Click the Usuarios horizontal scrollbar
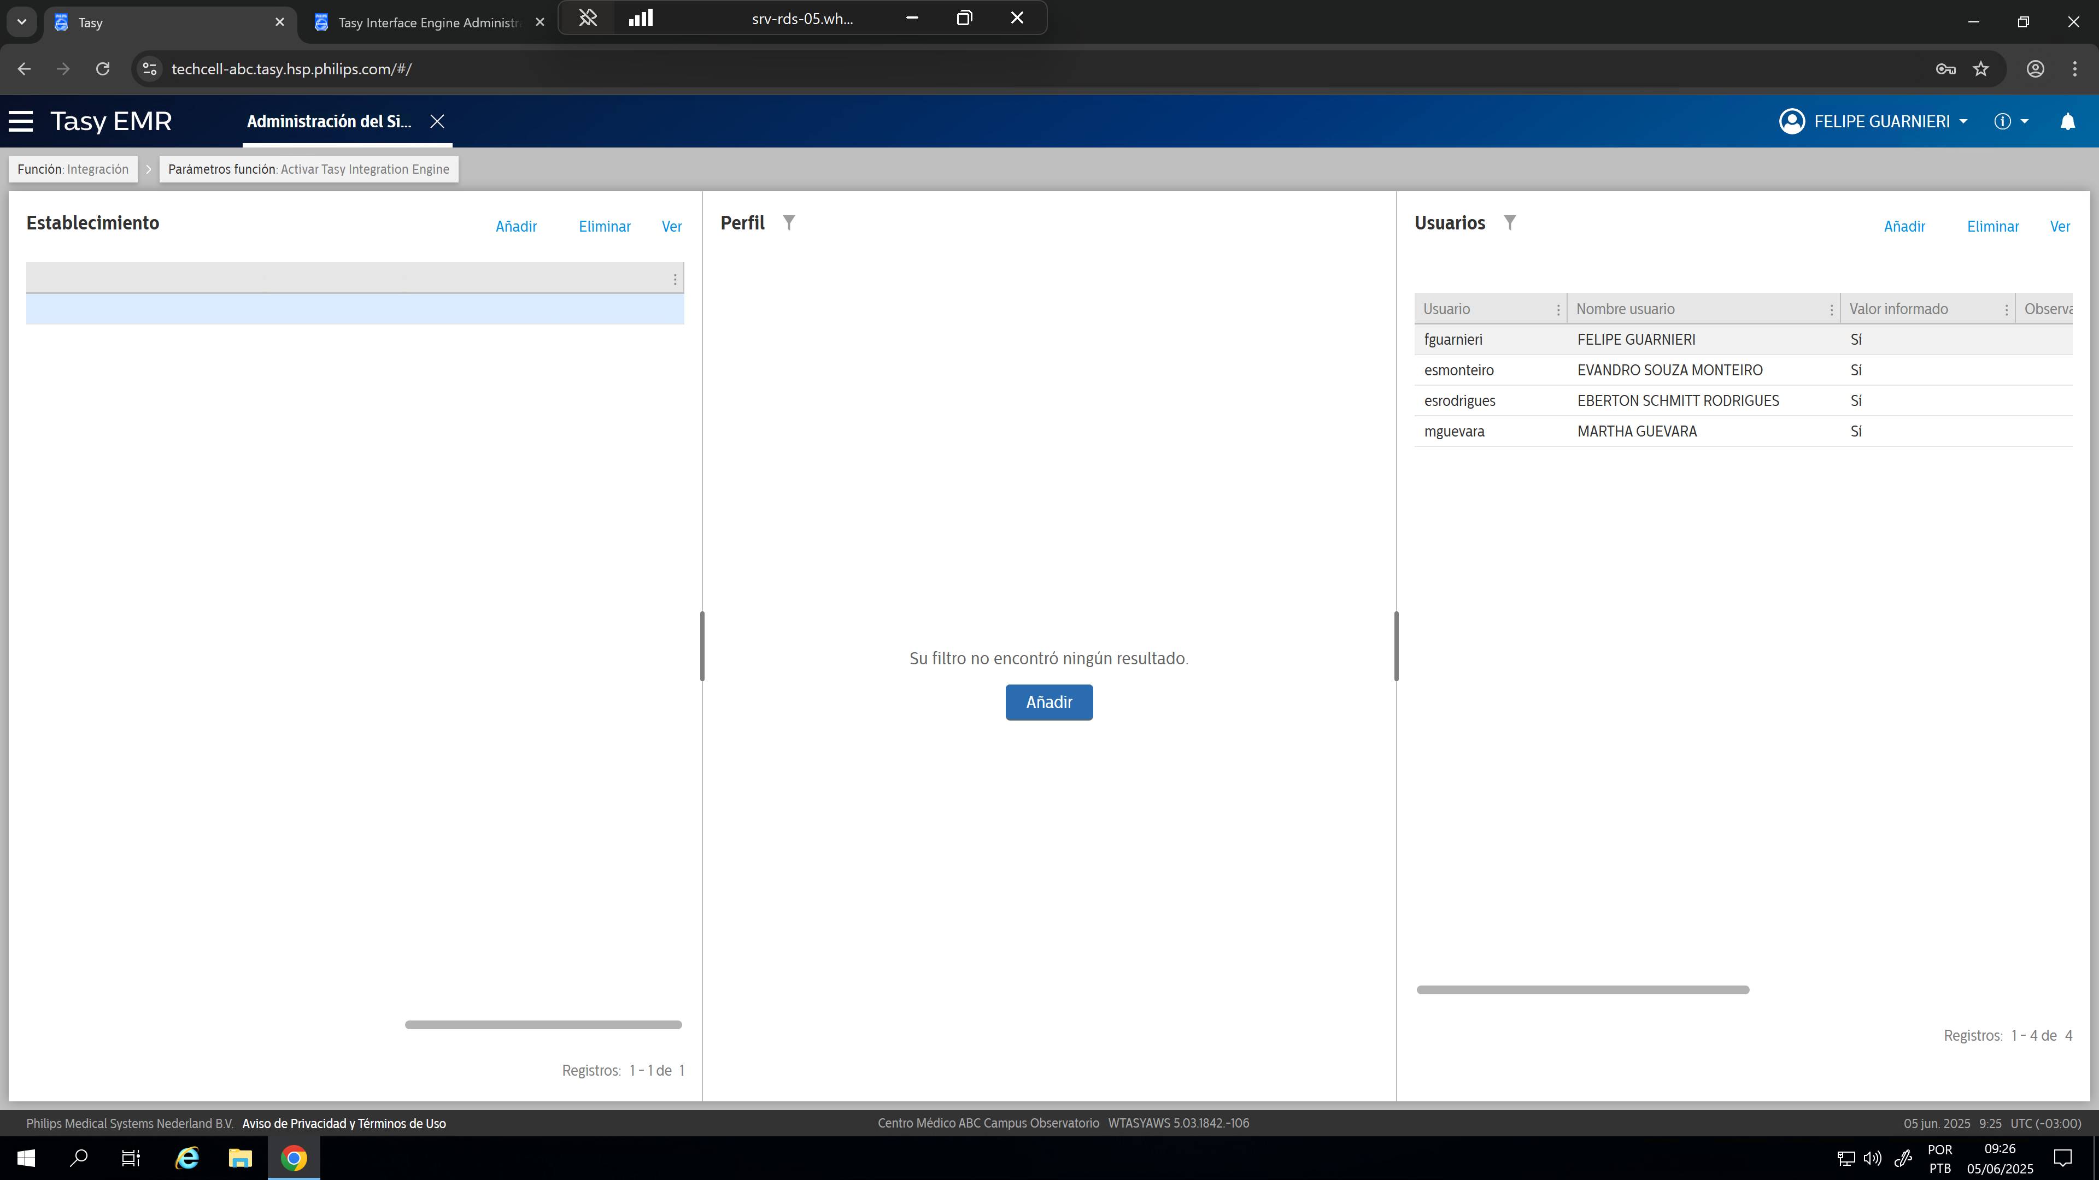This screenshot has height=1180, width=2099. [x=1582, y=989]
